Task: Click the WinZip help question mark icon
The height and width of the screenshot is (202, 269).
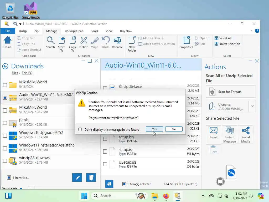Action: [x=257, y=31]
